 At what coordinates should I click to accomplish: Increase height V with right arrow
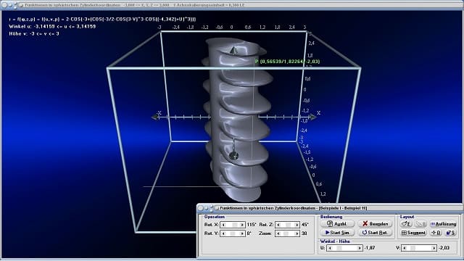(434, 248)
